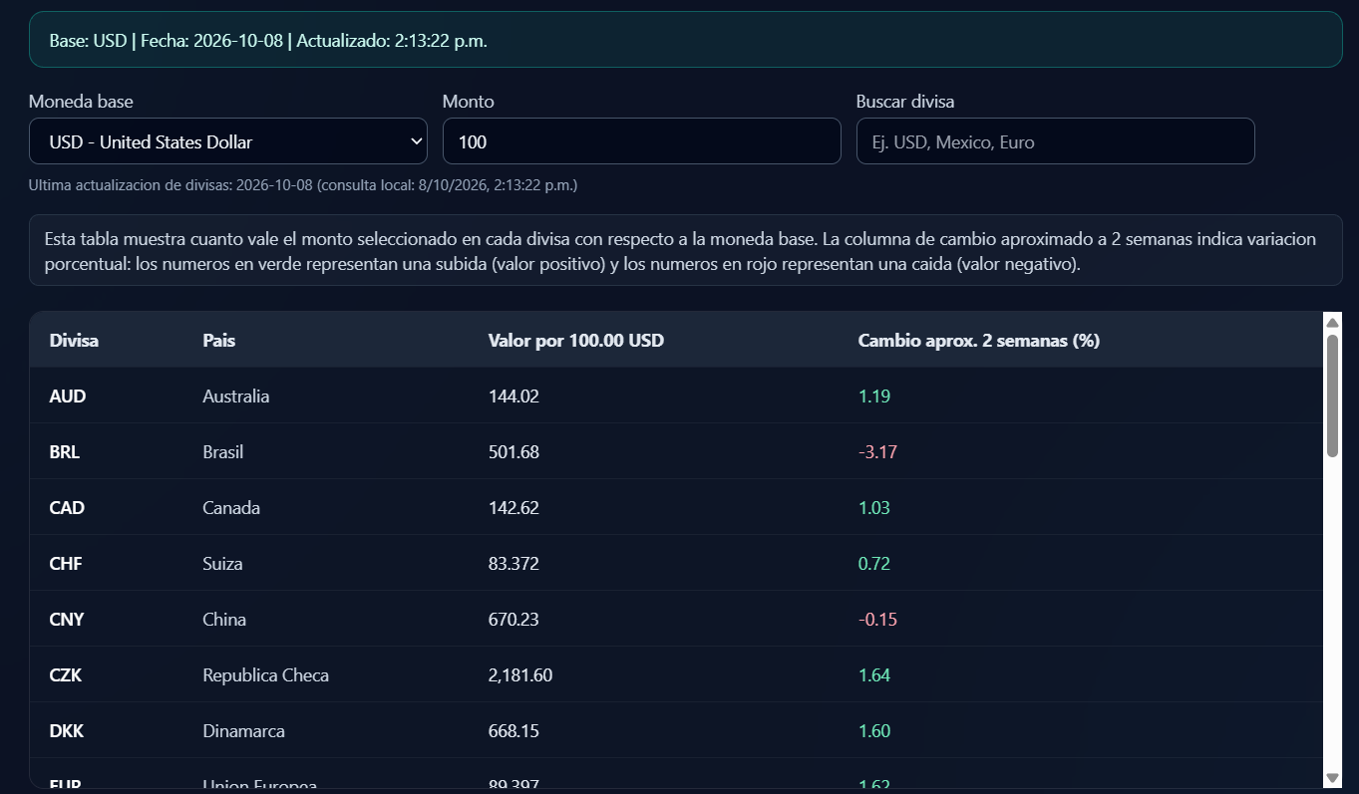The height and width of the screenshot is (794, 1359).
Task: Click the green 1.19 change value
Action: click(874, 397)
